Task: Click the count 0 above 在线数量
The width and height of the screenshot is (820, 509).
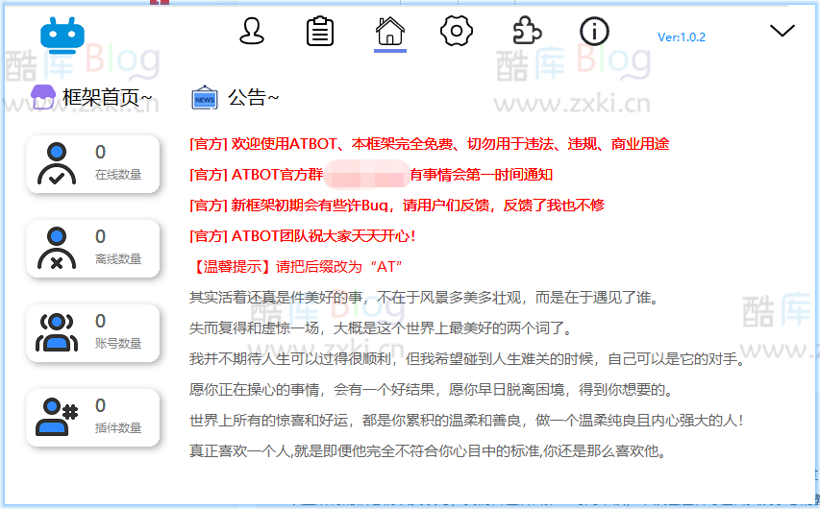Action: point(100,152)
